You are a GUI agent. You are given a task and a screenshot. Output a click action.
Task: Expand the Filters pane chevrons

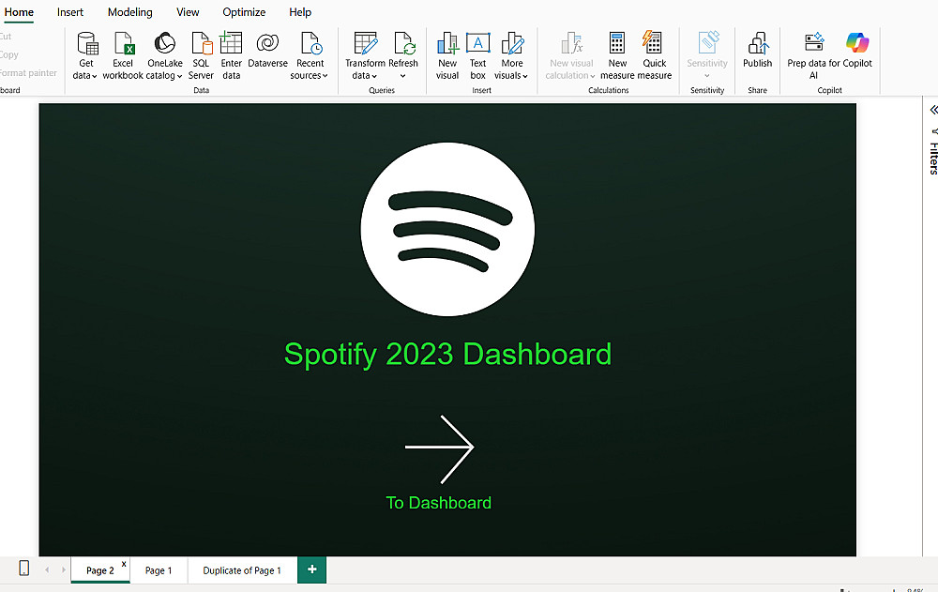pos(933,110)
